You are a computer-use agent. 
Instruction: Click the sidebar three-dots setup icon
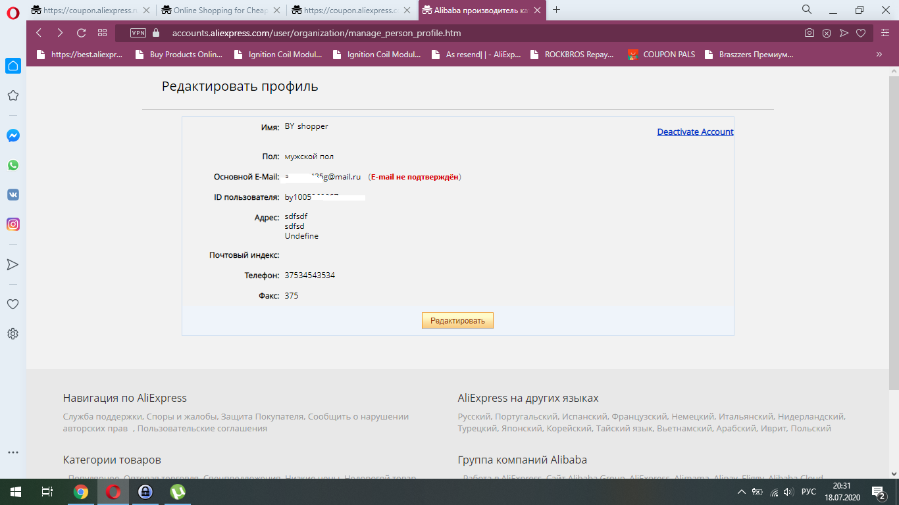[13, 452]
